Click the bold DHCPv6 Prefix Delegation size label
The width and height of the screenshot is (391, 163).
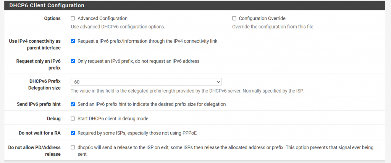[45, 85]
